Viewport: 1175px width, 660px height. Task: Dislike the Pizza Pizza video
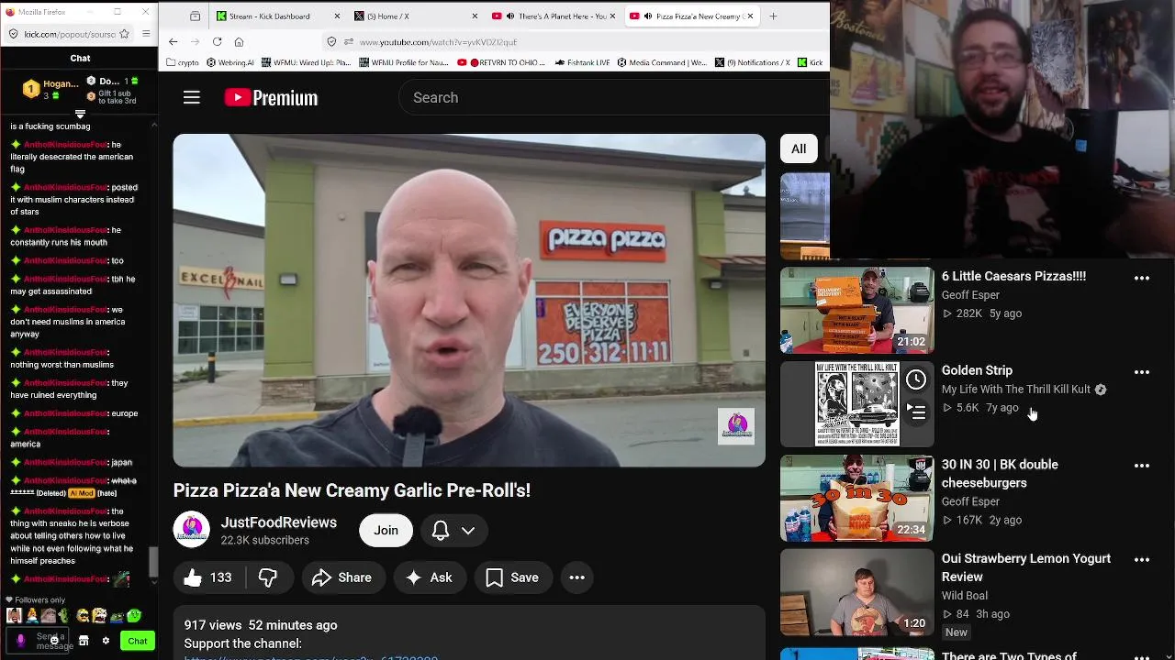pos(268,577)
